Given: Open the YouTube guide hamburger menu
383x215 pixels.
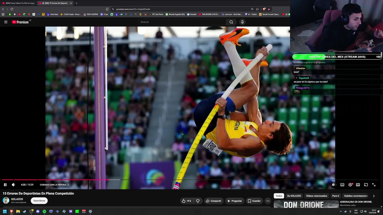Looking at the screenshot, I should click(x=6, y=22).
